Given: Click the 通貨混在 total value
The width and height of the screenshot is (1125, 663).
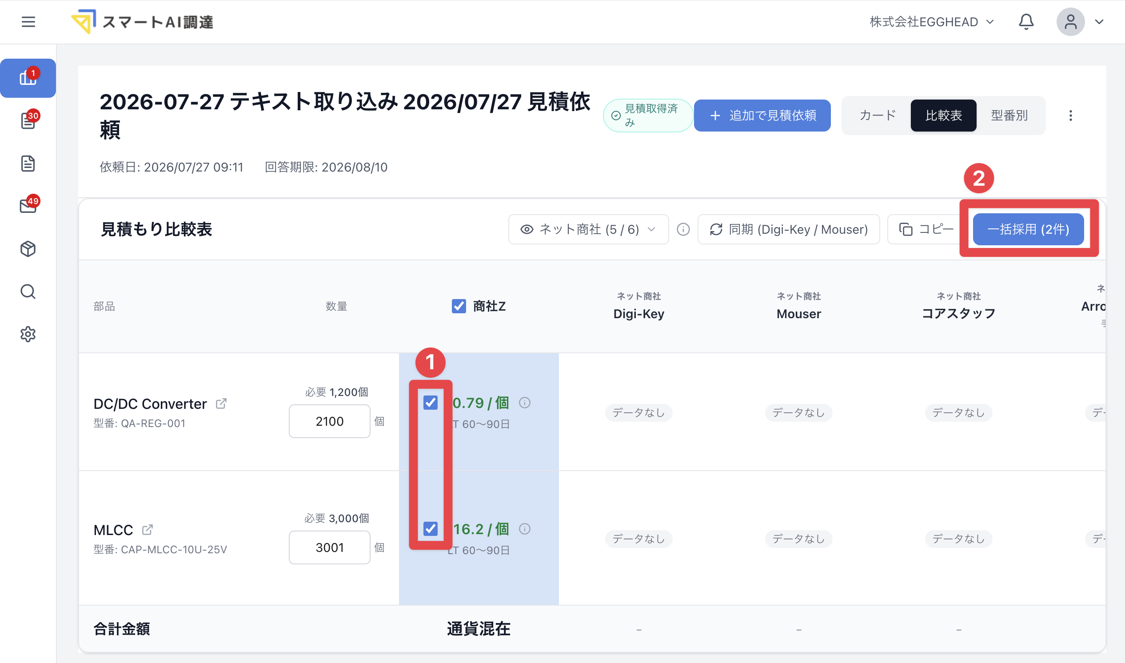Looking at the screenshot, I should [479, 629].
